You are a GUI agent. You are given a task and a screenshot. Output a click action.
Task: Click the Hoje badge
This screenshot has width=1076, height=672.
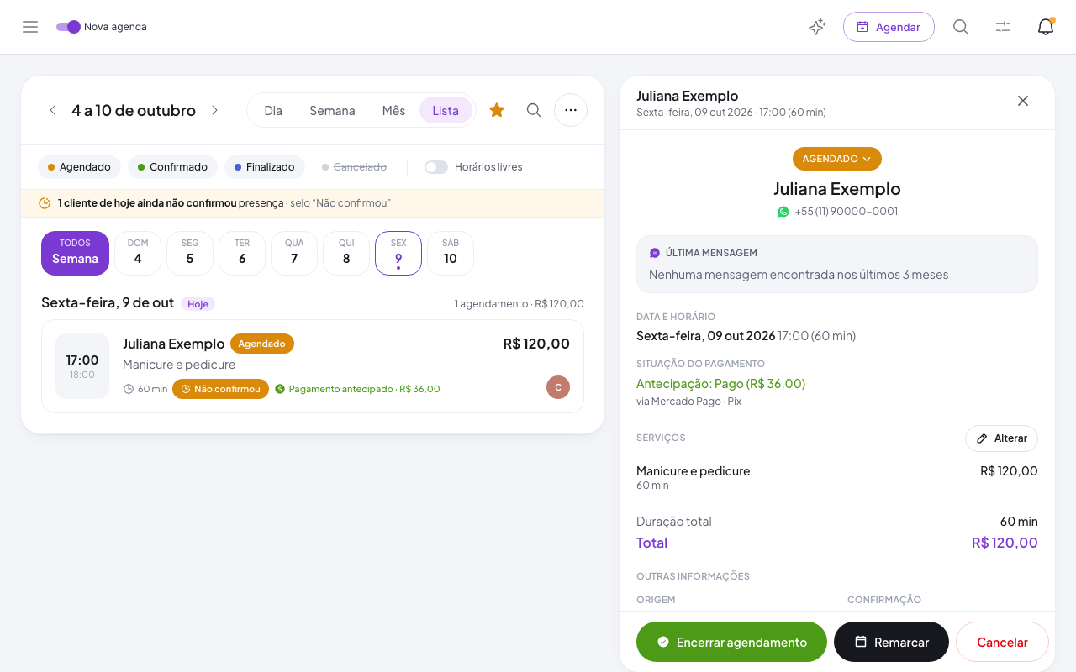198,304
